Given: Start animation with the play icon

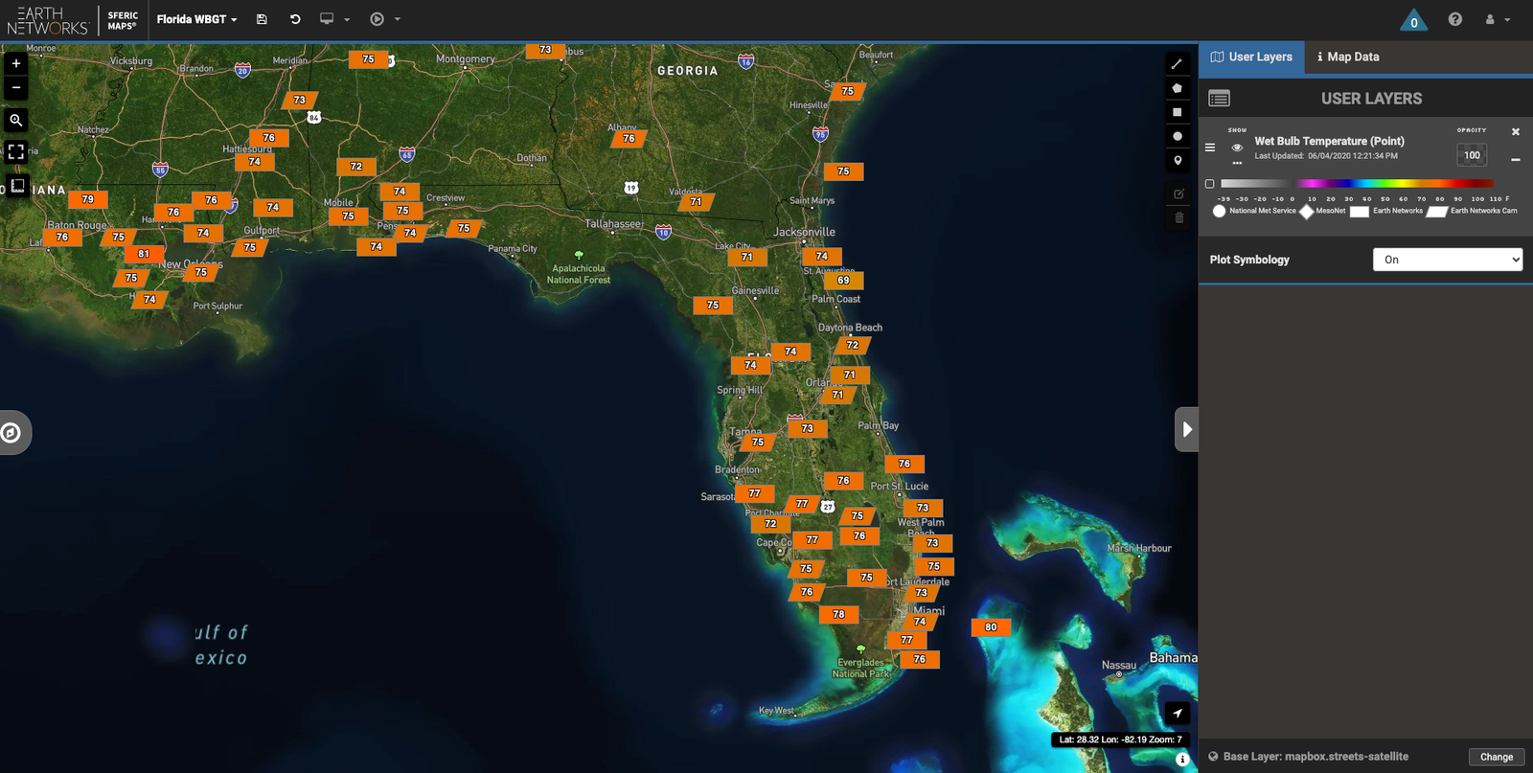Looking at the screenshot, I should [378, 19].
